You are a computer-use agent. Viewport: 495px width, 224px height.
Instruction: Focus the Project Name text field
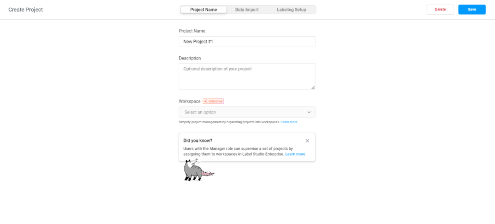pyautogui.click(x=247, y=42)
